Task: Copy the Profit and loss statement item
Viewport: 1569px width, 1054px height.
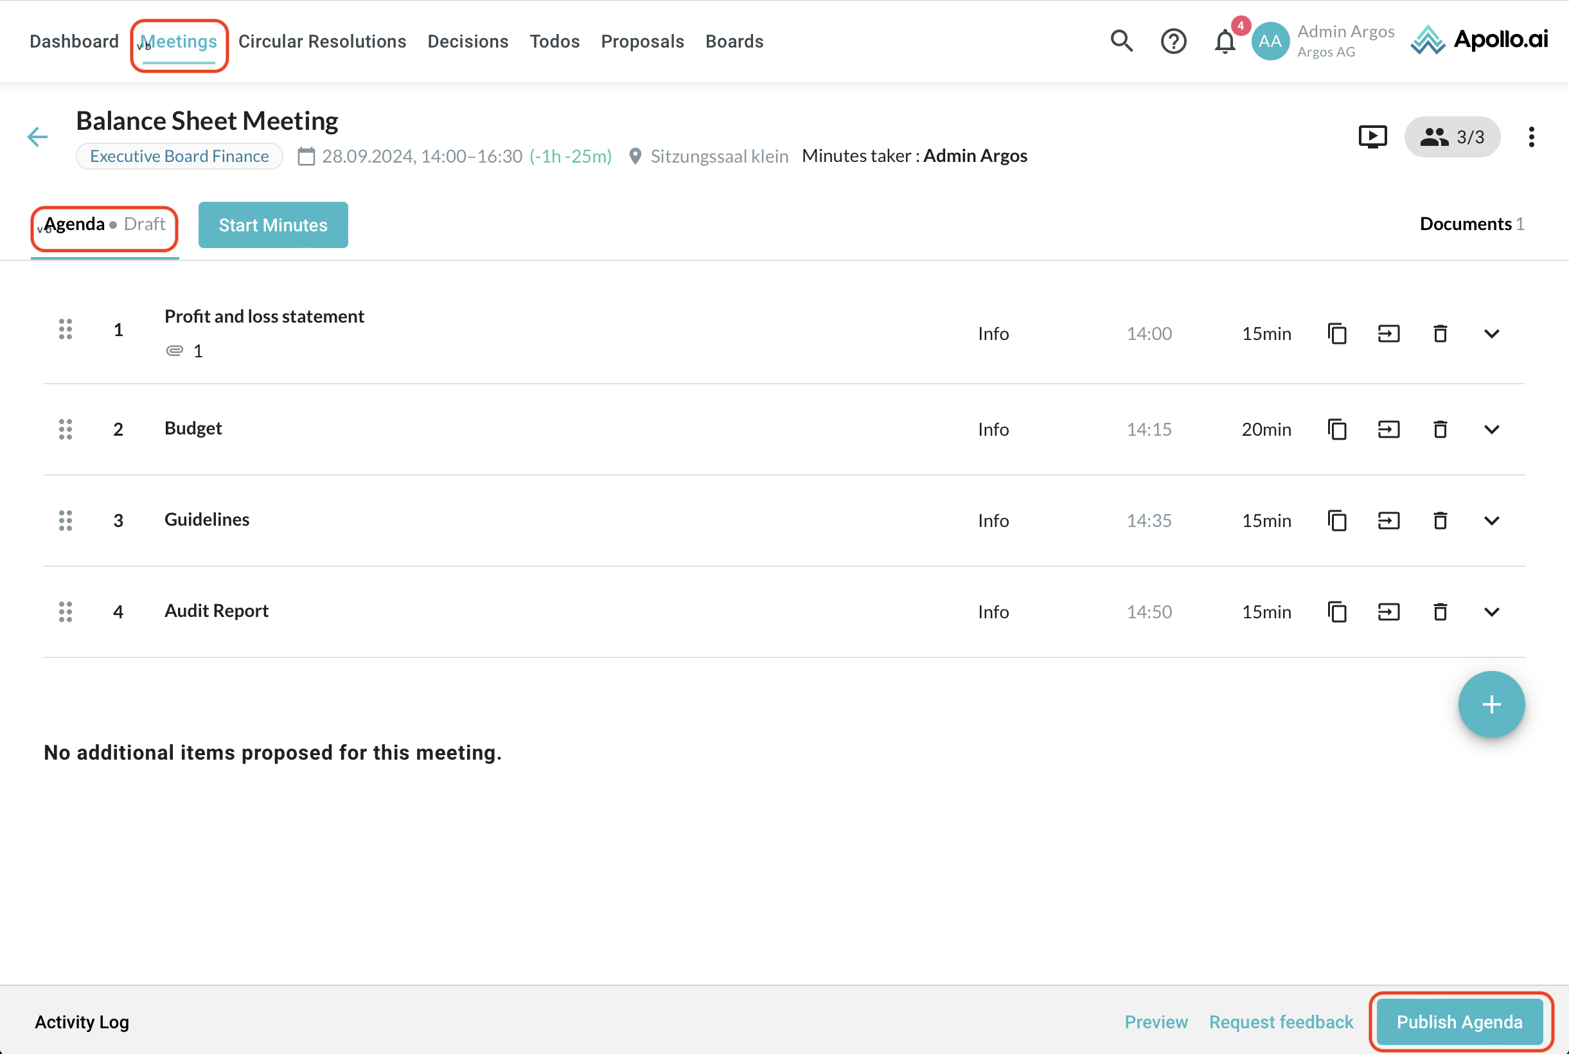Action: tap(1337, 334)
